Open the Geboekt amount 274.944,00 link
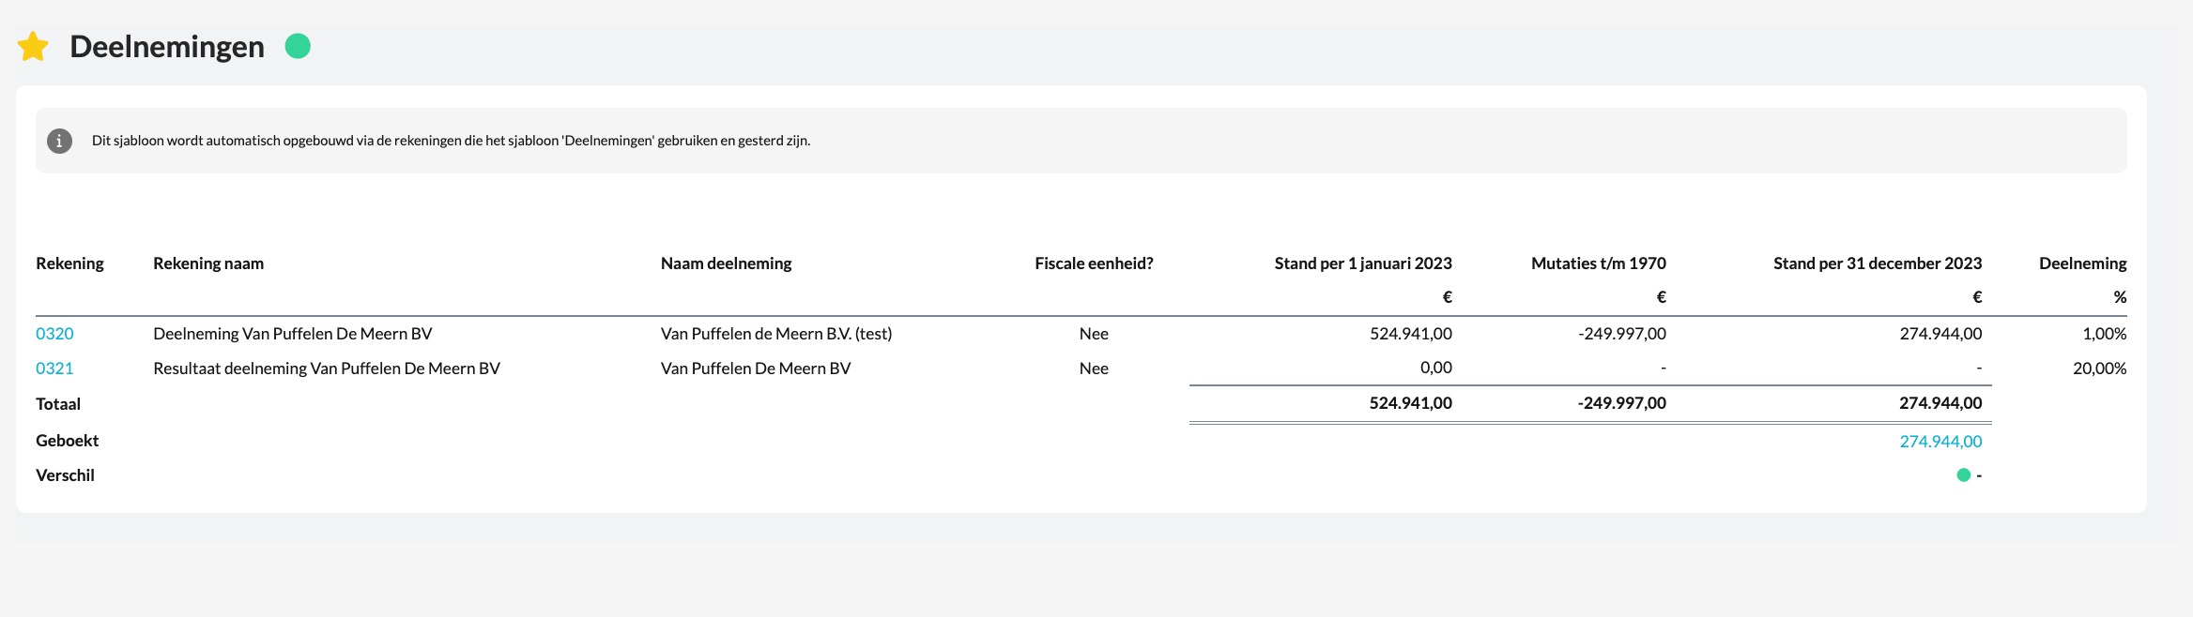Viewport: 2193px width, 617px height. (x=1940, y=442)
